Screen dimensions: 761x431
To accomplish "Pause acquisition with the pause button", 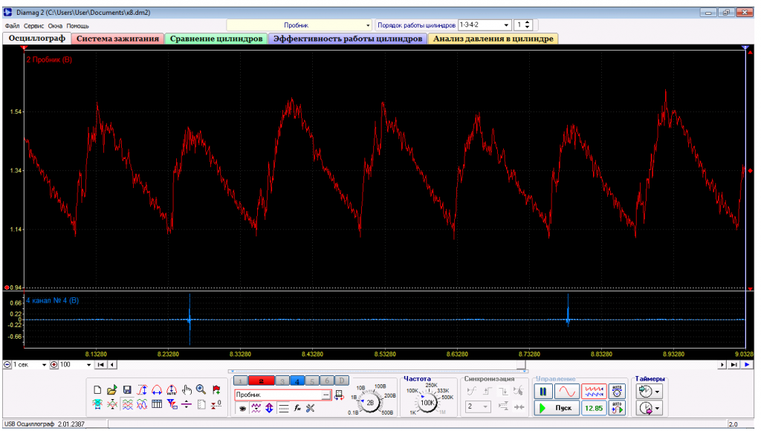I will coord(543,391).
